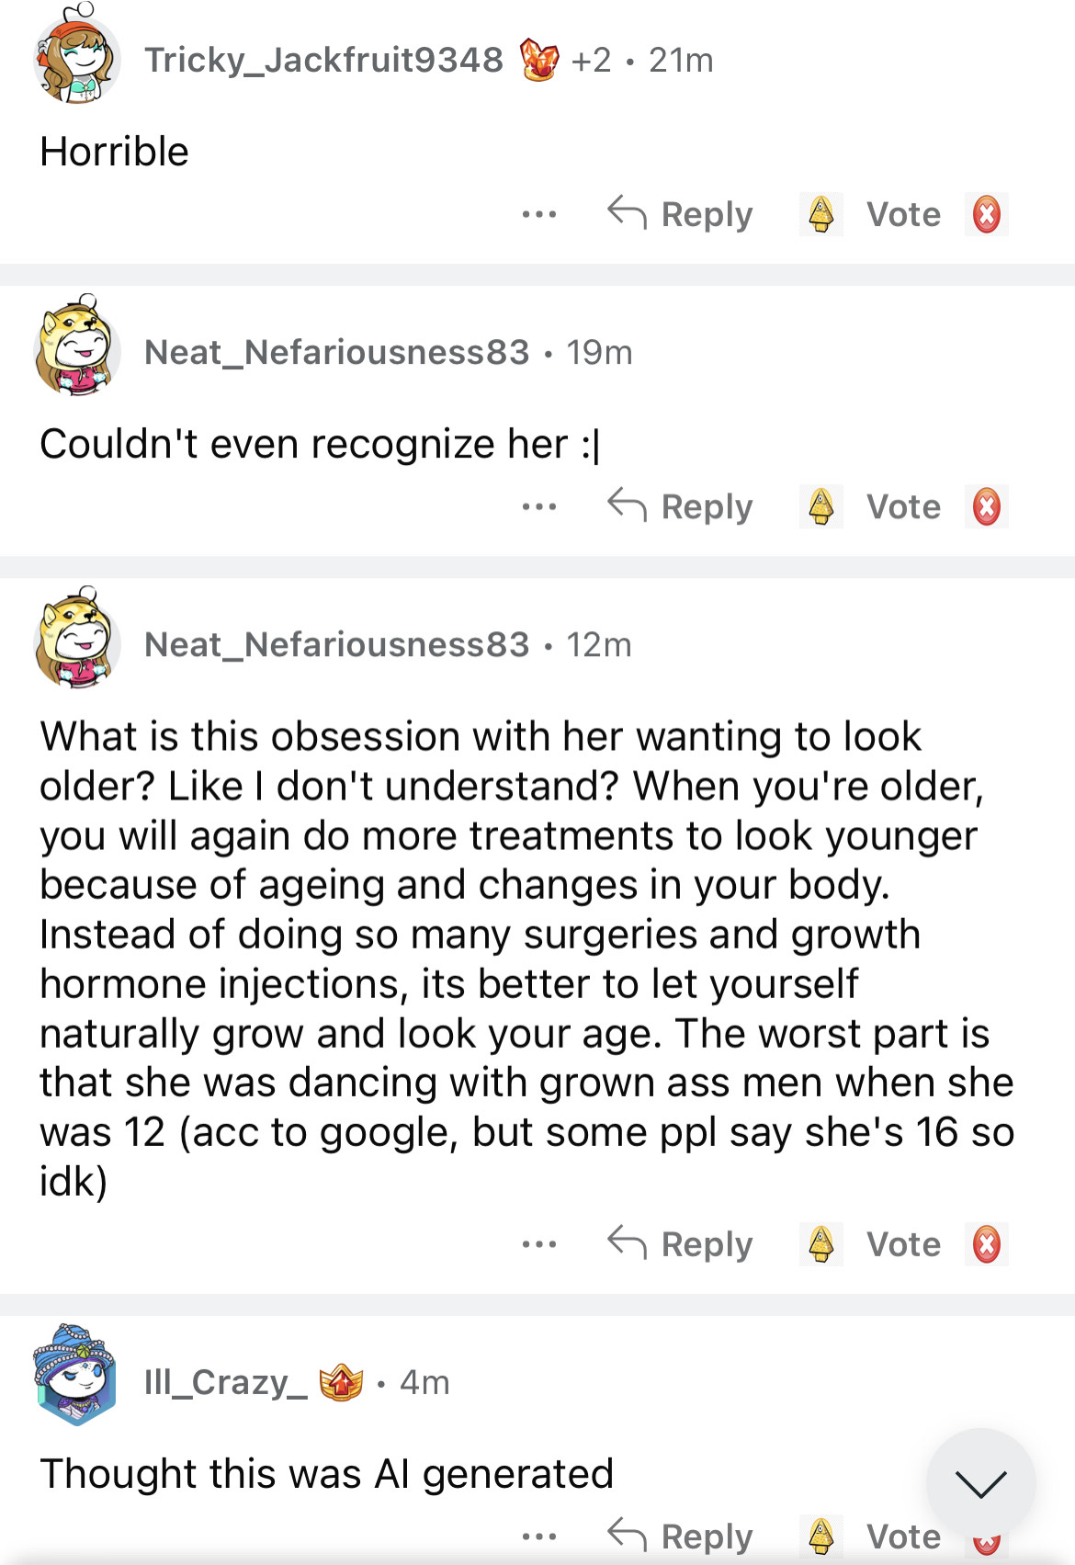Viewport: 1075px width, 1565px height.
Task: Open Ill_Crazy_ user avatar
Action: (x=75, y=1376)
